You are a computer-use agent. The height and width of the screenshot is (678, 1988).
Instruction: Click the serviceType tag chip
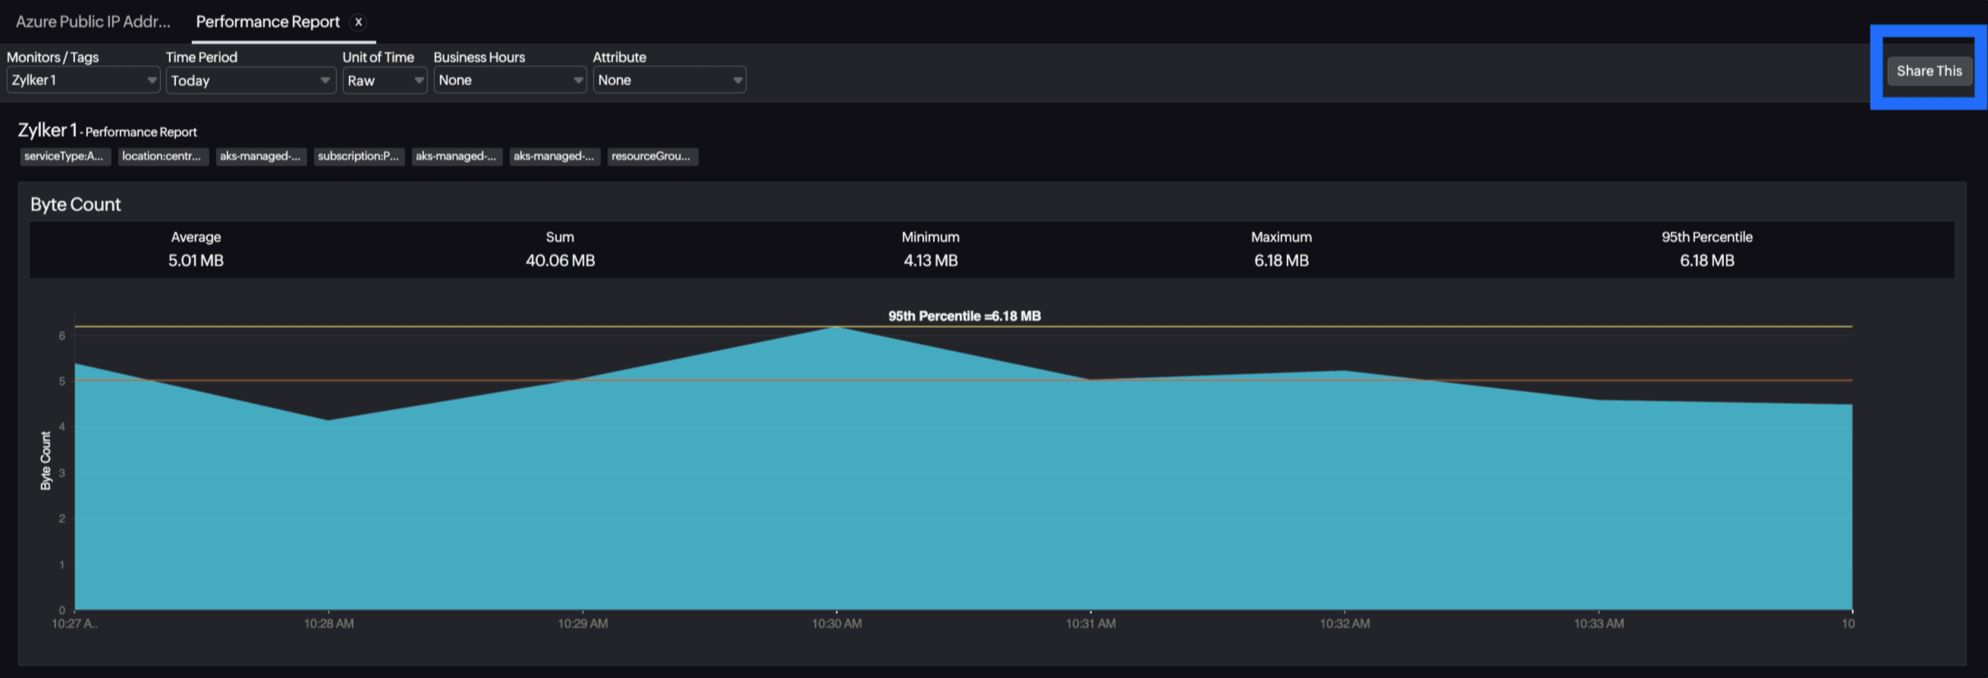(64, 156)
